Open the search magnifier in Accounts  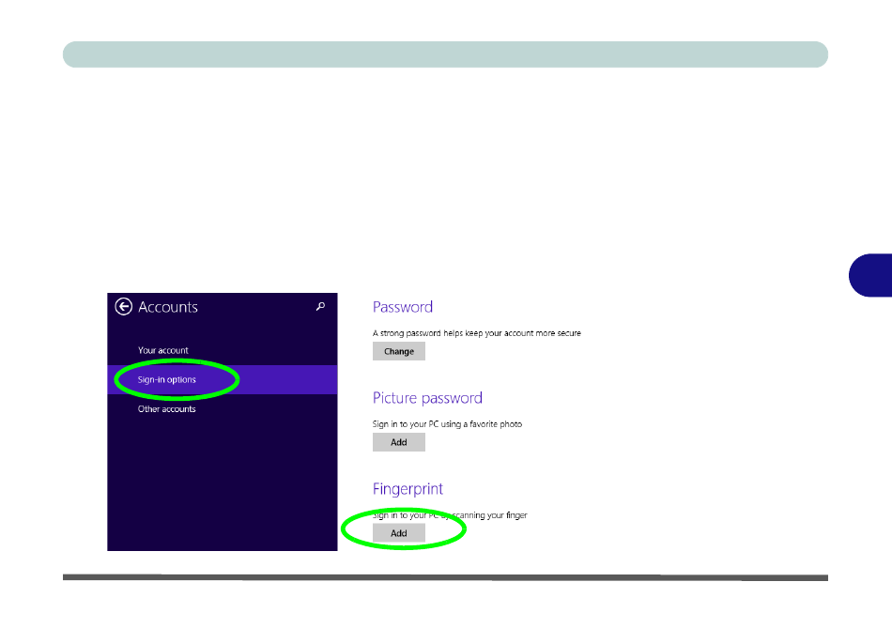320,307
